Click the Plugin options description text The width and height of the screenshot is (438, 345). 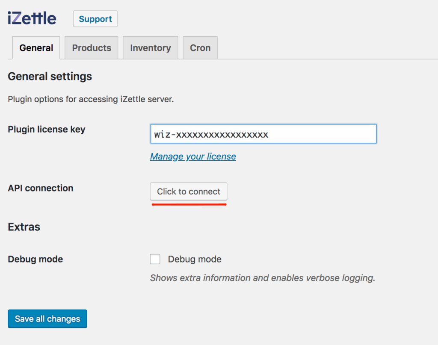91,99
